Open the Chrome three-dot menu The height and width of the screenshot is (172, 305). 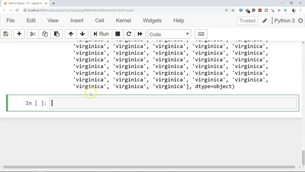(x=301, y=11)
